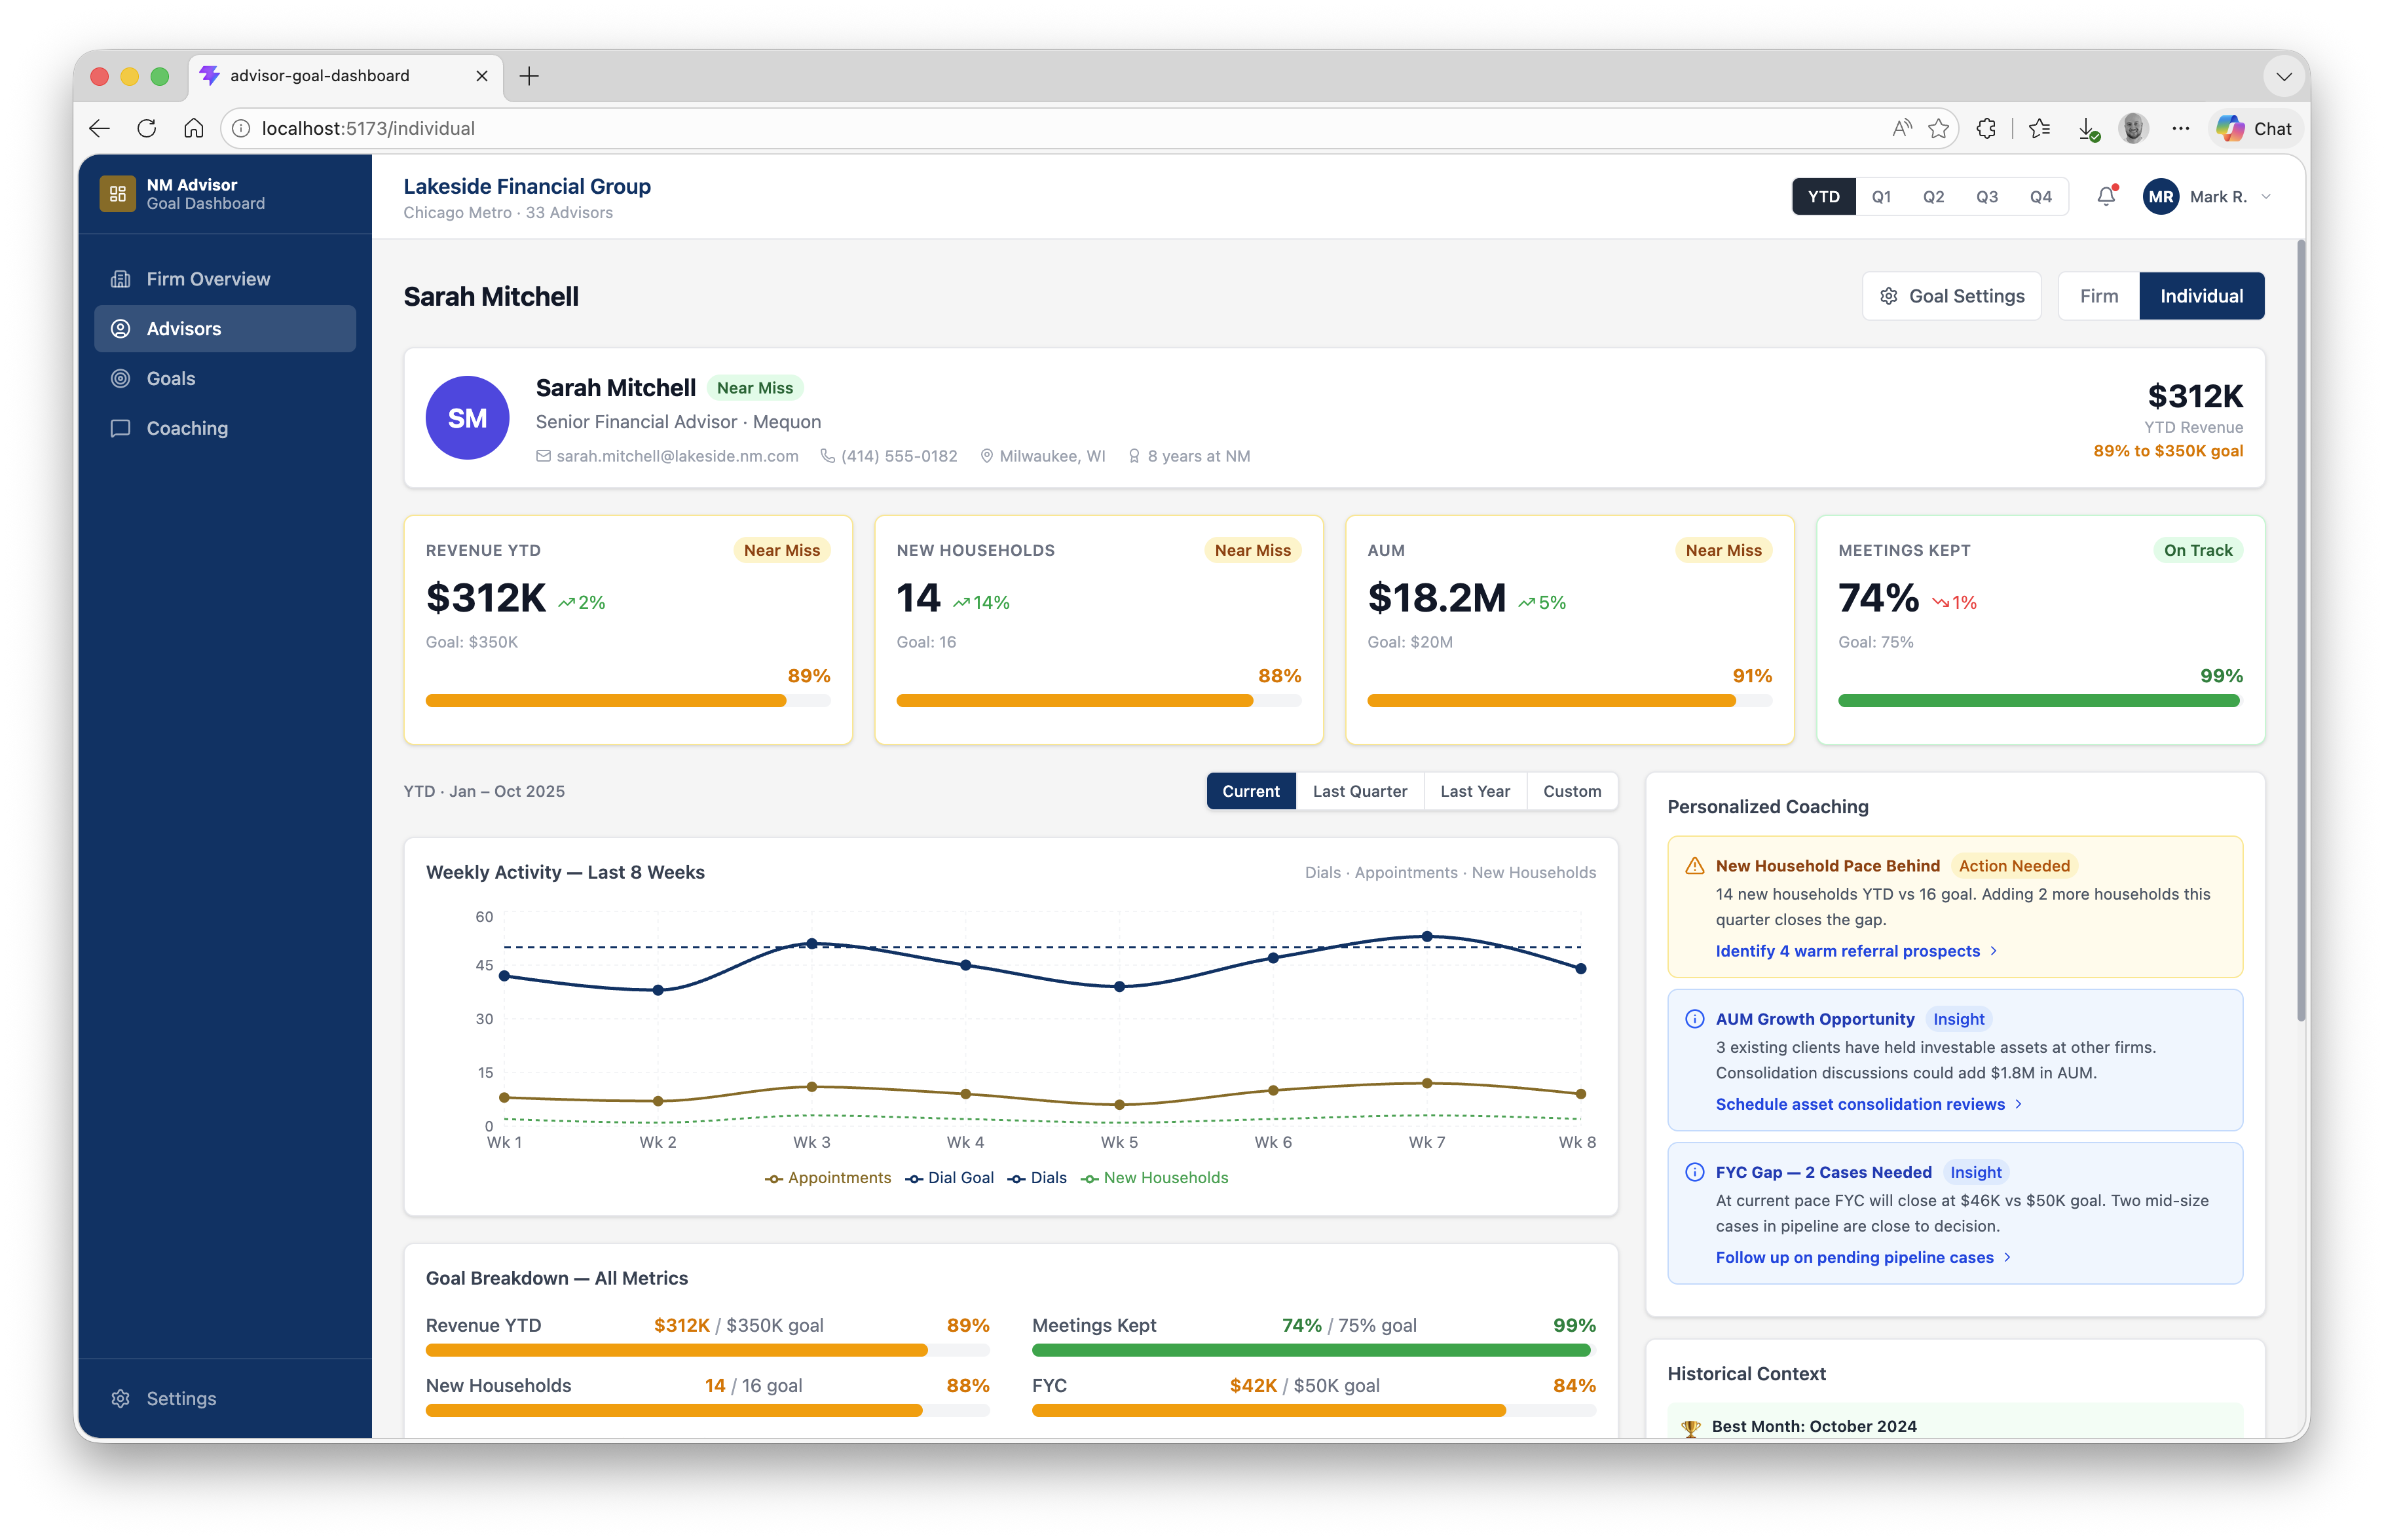
Task: Select the Individual view toggle
Action: pos(2201,296)
